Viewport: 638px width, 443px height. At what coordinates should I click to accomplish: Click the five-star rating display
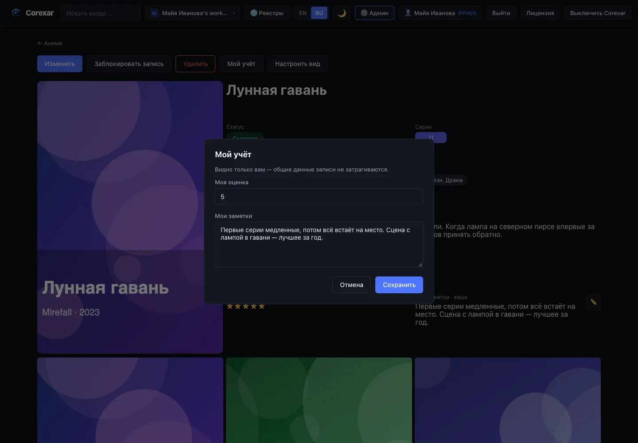click(245, 306)
